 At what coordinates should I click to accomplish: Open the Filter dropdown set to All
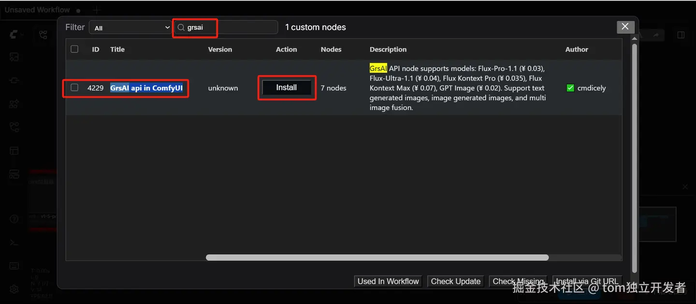[x=130, y=28]
